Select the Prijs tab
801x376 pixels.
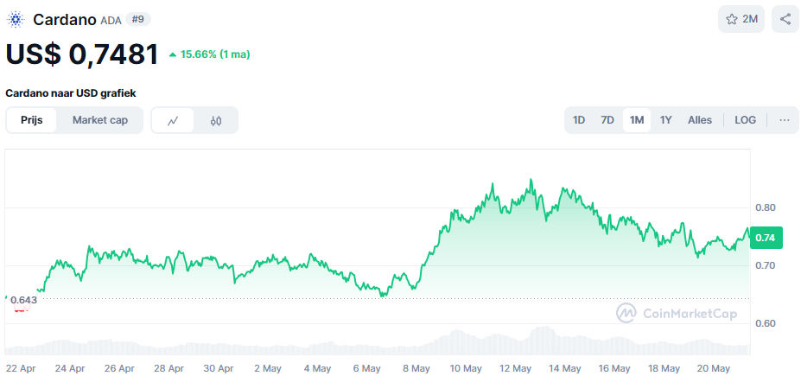(x=32, y=120)
